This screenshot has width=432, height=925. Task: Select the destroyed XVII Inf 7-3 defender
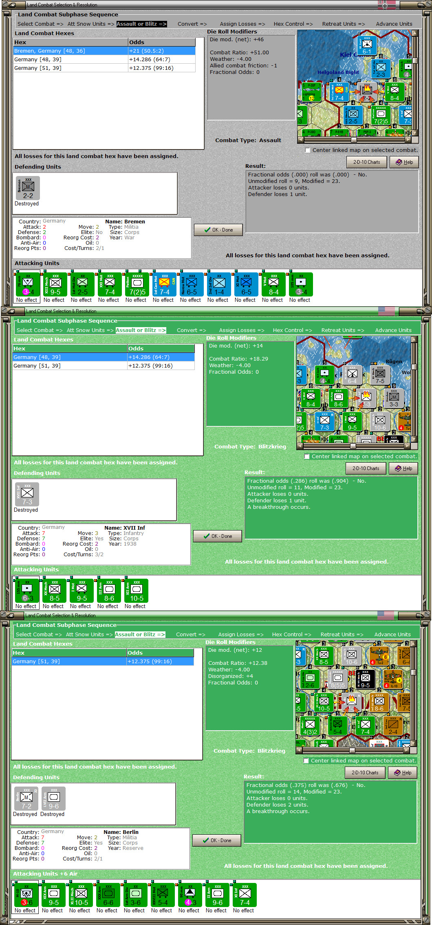pyautogui.click(x=27, y=494)
